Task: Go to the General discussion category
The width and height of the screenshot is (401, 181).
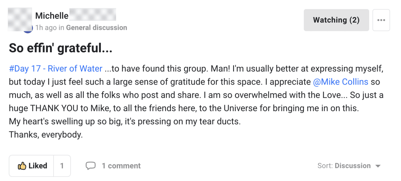Action: tap(97, 28)
